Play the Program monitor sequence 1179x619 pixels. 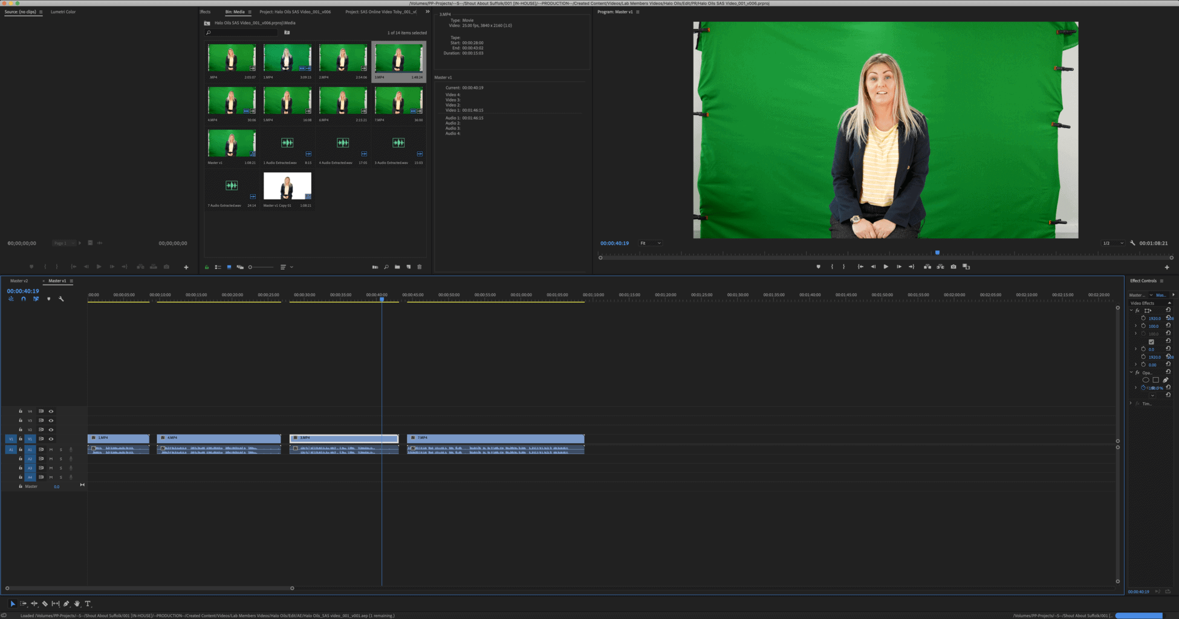886,267
